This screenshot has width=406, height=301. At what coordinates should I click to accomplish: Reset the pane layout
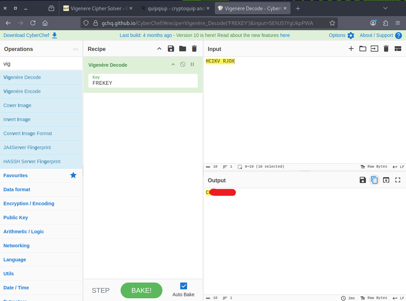[398, 49]
